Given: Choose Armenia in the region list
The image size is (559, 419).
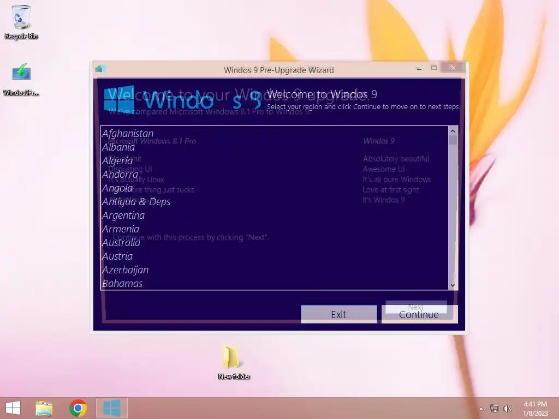Looking at the screenshot, I should (x=274, y=229).
